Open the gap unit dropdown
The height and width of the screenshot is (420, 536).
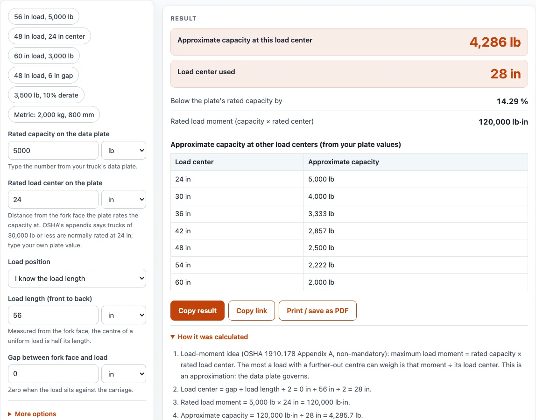pos(124,374)
